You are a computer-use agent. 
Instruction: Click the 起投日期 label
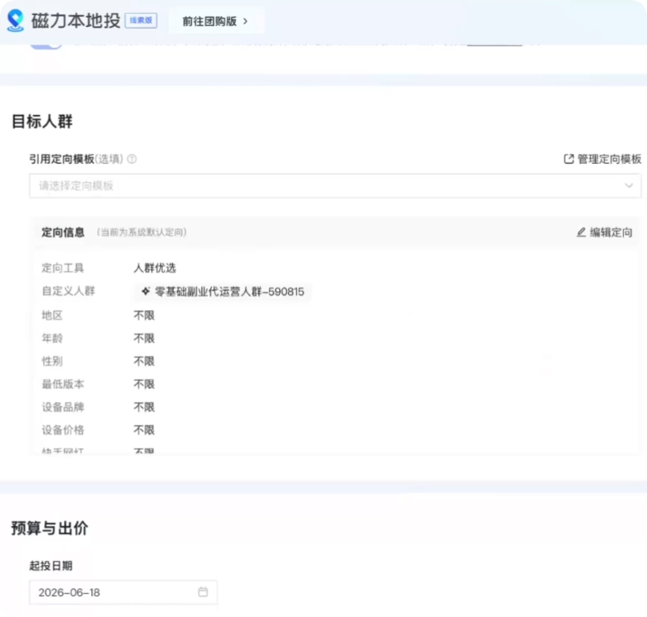50,566
